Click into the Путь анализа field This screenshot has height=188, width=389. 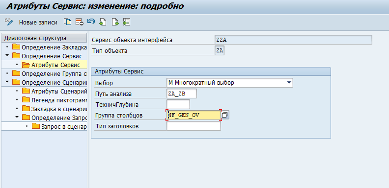pyautogui.click(x=182, y=94)
